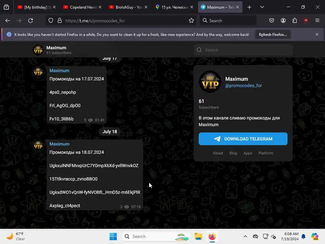The height and width of the screenshot is (244, 325).
Task: Show hidden system tray icons
Action: (245, 236)
